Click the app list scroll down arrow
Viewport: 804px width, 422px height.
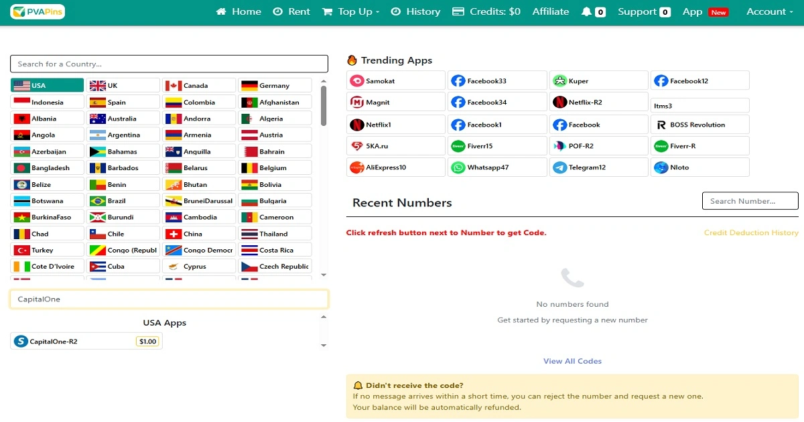tap(324, 346)
